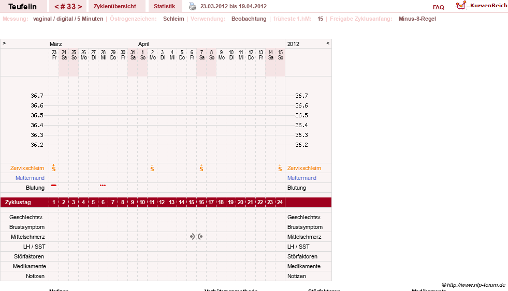
Task: Click the left-hand 'Zervixschleim' row label
Action: click(27, 168)
